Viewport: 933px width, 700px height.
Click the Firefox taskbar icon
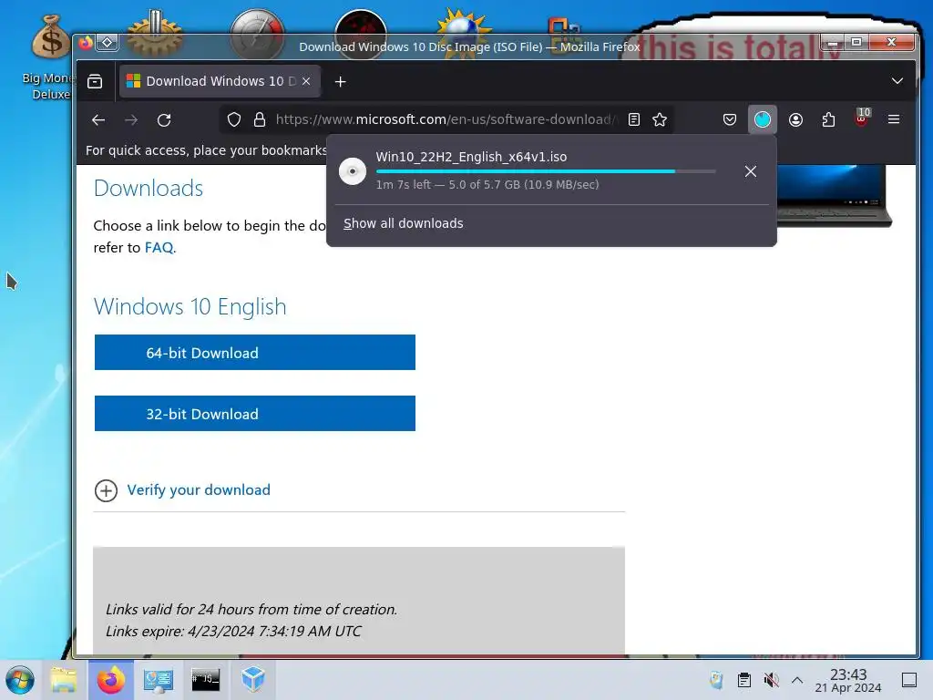pos(111,680)
